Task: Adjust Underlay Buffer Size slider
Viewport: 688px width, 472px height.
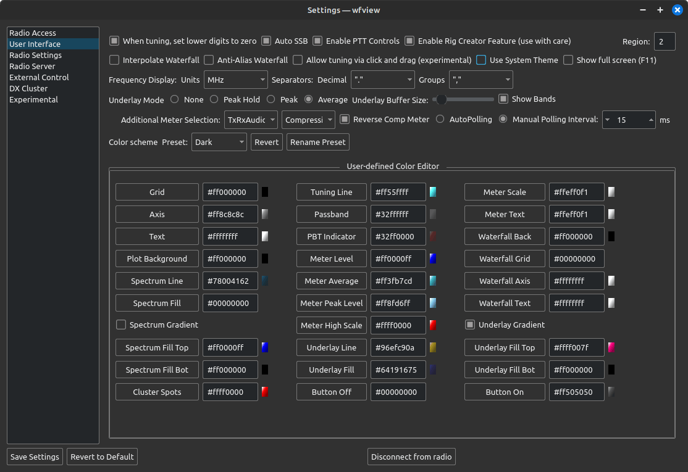Action: [463, 99]
